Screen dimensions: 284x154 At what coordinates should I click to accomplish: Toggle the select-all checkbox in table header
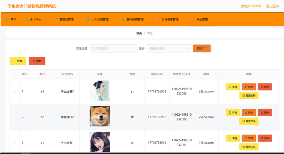(15, 74)
